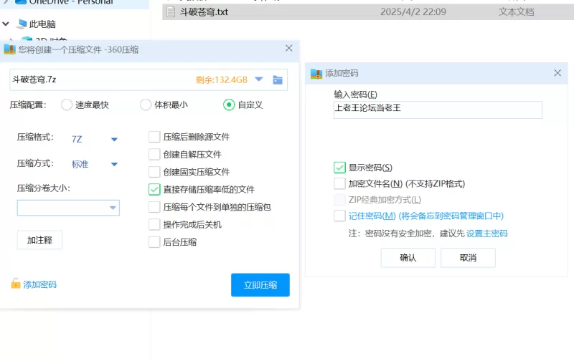Select the 体积最小 radio button
574x361 pixels.
pos(146,105)
